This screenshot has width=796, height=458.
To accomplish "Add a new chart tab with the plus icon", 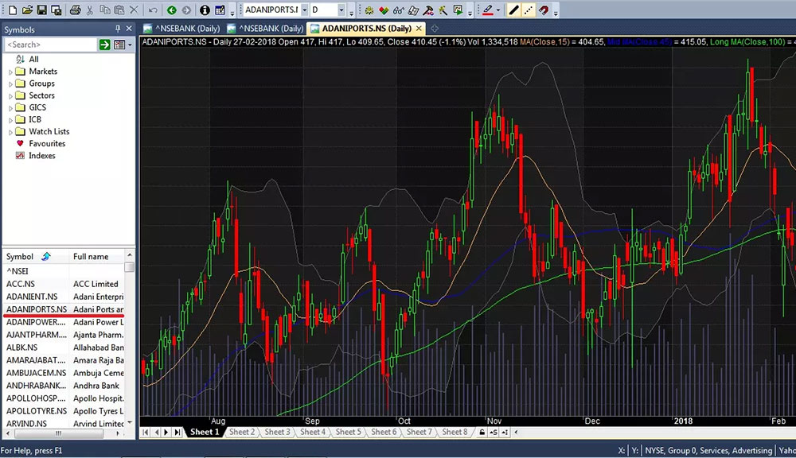I will [434, 29].
